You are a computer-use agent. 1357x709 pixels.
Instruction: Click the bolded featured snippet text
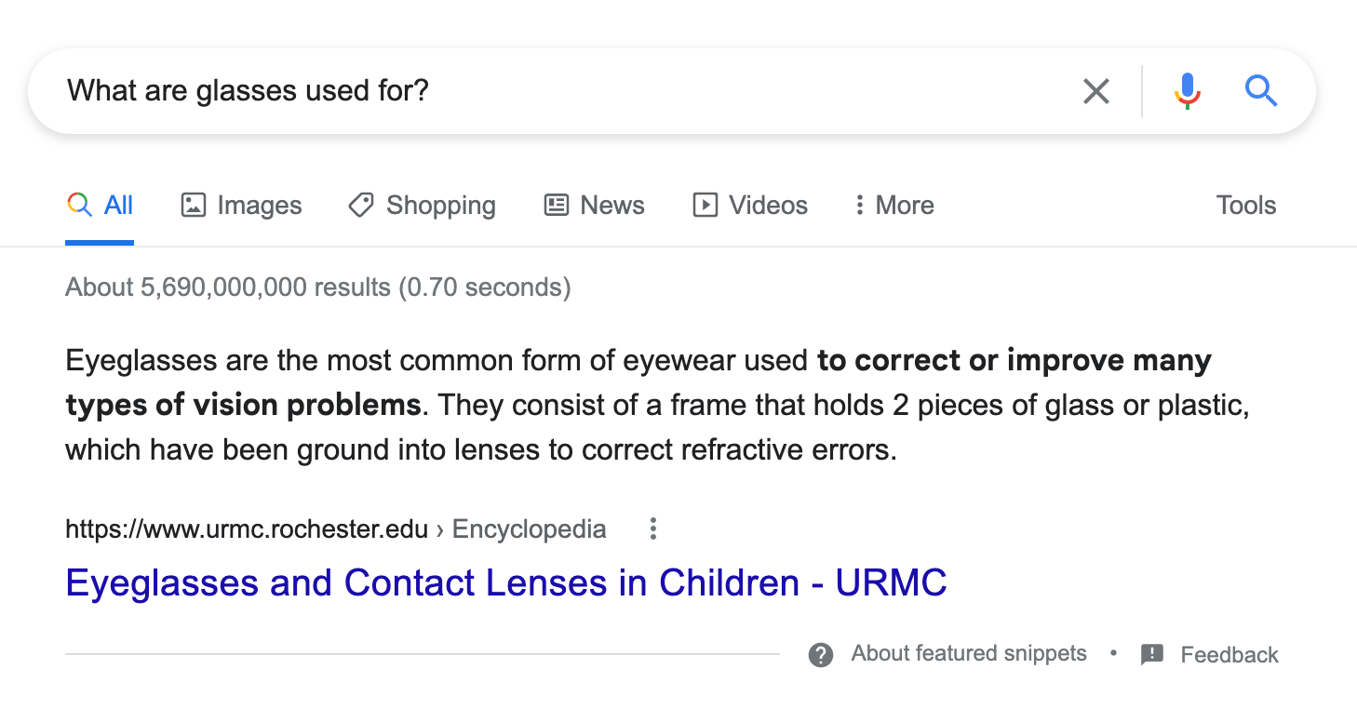1014,361
